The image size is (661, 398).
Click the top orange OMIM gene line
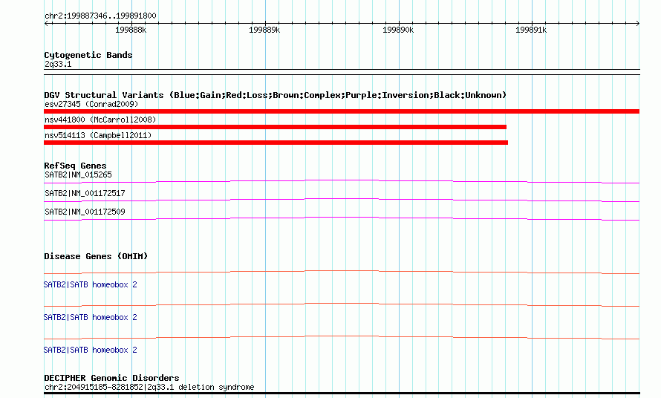[342, 273]
